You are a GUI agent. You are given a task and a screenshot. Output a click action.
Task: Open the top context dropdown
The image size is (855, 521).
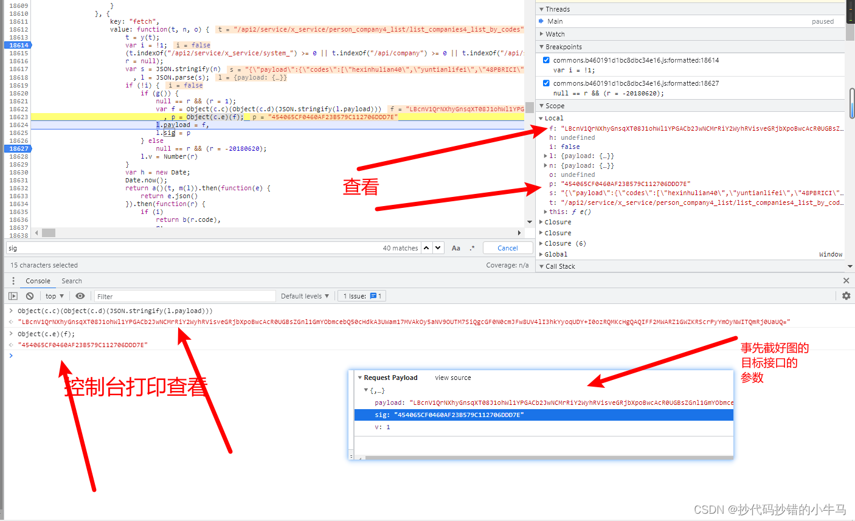(x=54, y=296)
